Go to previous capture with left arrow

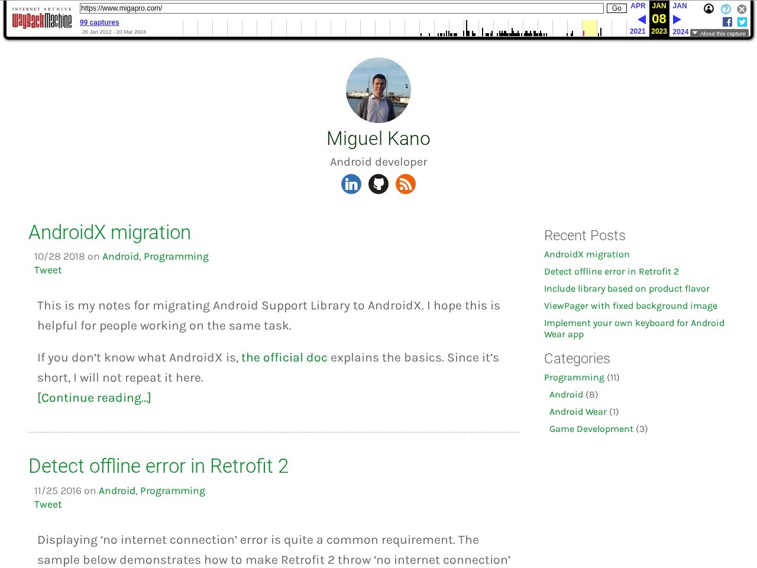[641, 20]
